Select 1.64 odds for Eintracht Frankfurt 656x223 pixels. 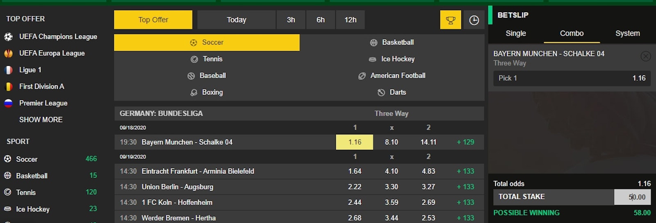(x=355, y=171)
